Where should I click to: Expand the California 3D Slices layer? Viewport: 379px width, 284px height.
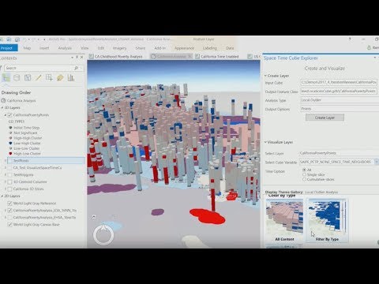[6, 189]
